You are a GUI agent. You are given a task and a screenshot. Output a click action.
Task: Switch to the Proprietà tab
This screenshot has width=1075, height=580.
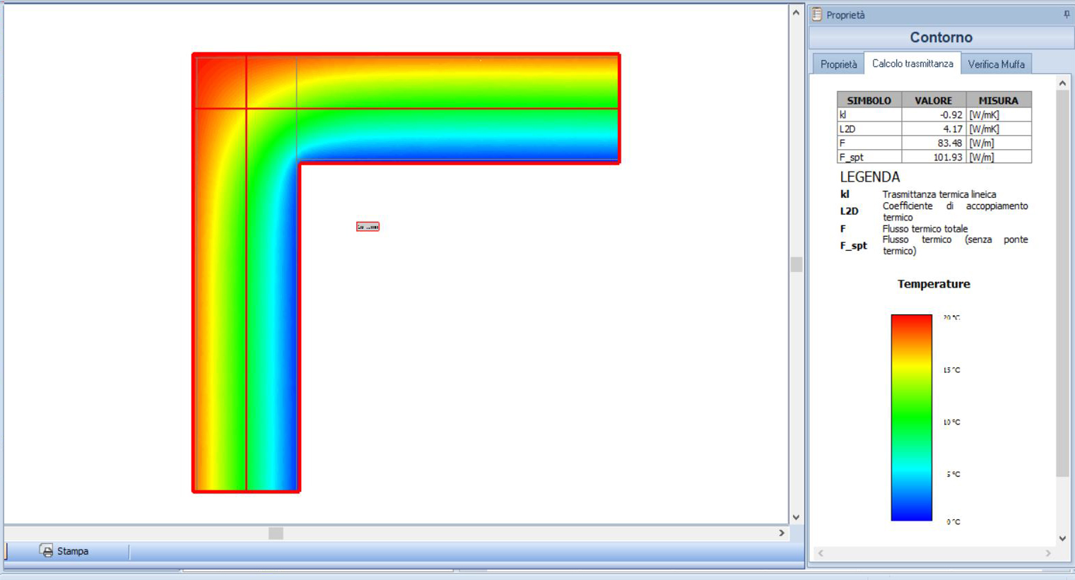[x=838, y=64]
